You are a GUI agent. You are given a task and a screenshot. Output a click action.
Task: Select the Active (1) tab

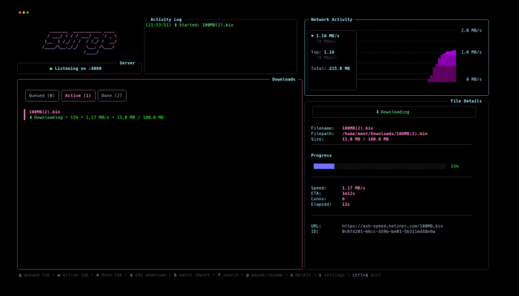pyautogui.click(x=78, y=96)
